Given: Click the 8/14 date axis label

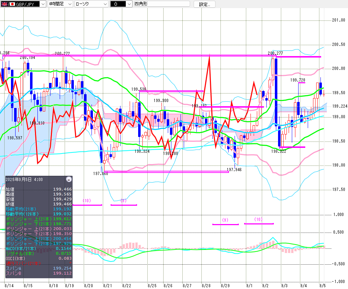Looking at the screenshot, I should pos(9,286).
